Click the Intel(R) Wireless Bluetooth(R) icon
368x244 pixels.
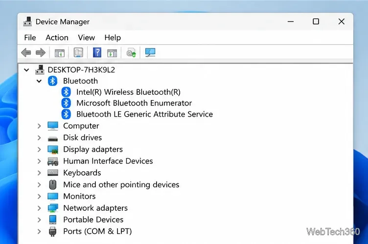point(66,92)
